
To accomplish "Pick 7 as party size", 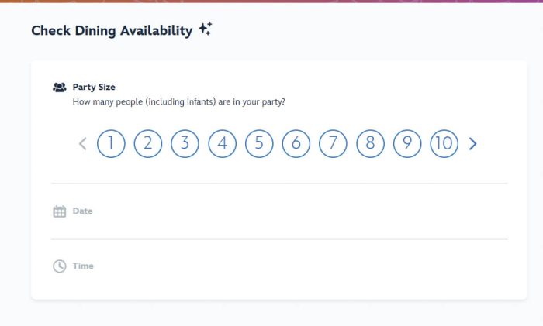I will 333,143.
